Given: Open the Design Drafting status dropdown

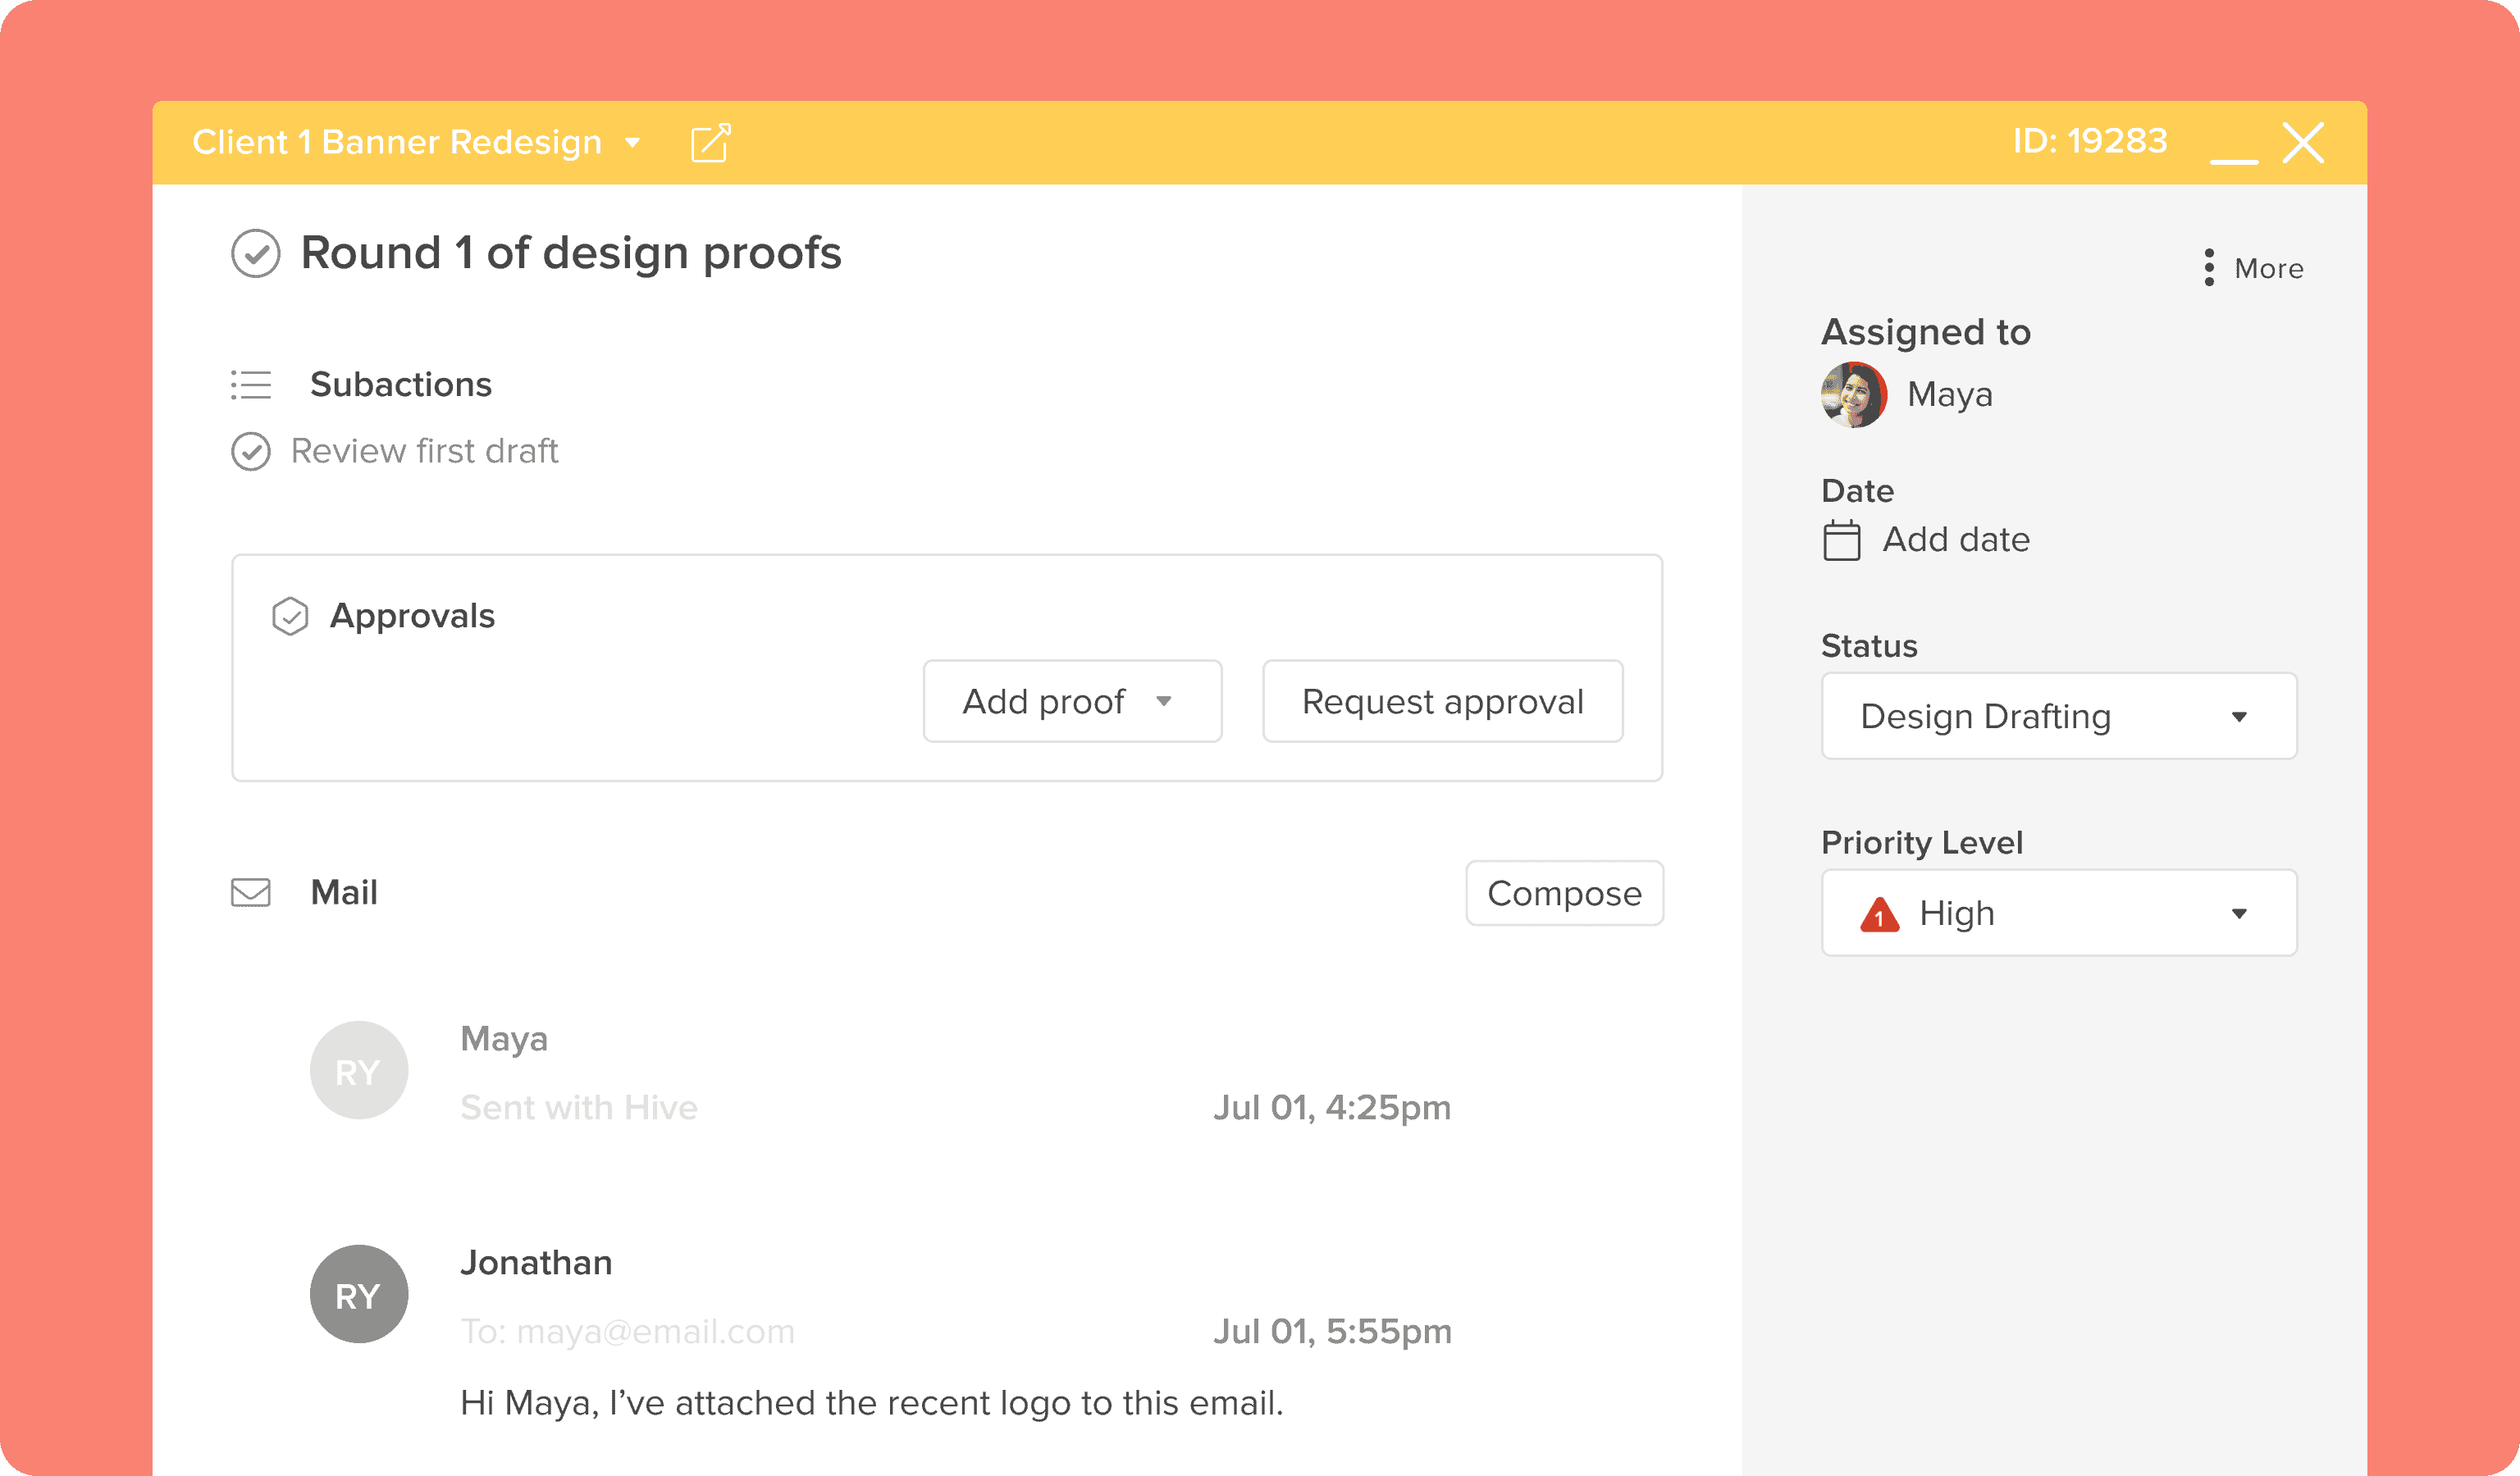Looking at the screenshot, I should (x=2058, y=717).
